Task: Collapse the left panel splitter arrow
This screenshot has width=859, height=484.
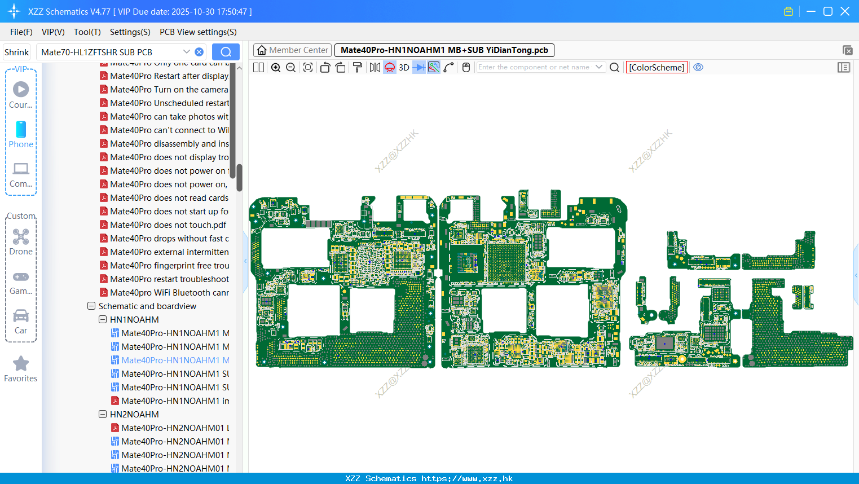Action: click(x=245, y=261)
